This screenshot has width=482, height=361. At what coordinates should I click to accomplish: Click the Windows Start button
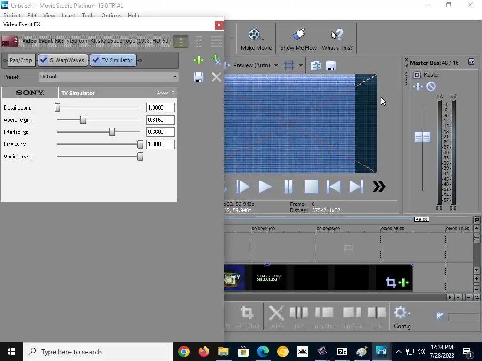point(11,352)
